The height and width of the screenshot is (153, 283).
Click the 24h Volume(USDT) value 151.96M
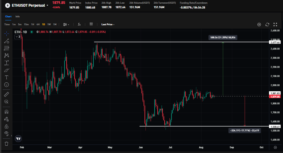135,7
